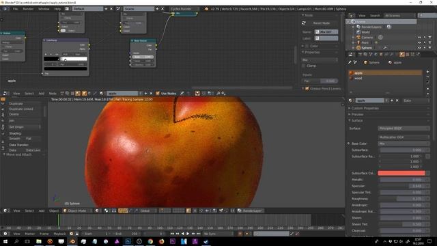Image resolution: width=437 pixels, height=246 pixels.
Task: Click the Delete button in tool shelf
Action: click(25, 114)
